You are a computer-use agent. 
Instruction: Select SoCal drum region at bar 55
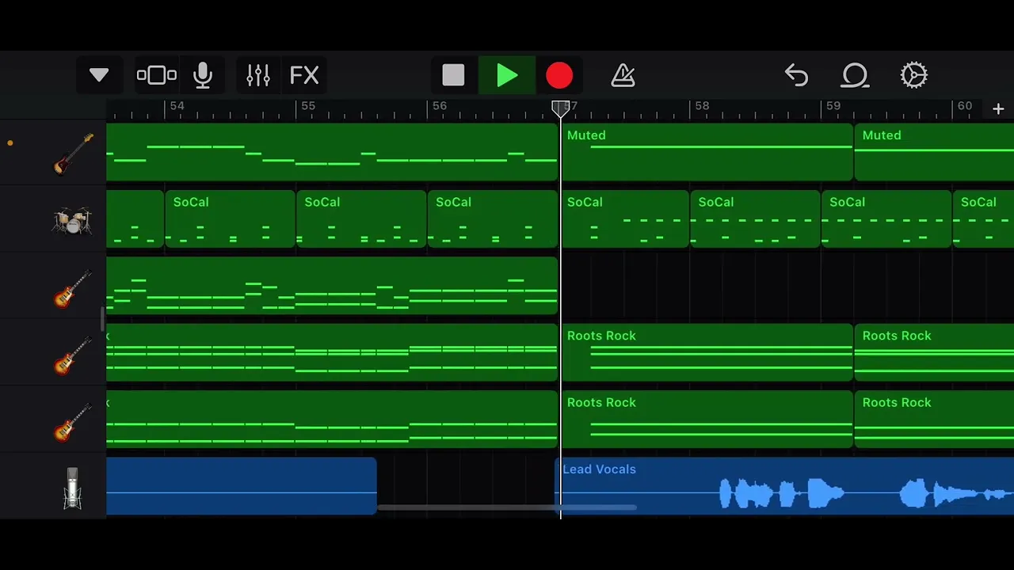361,219
